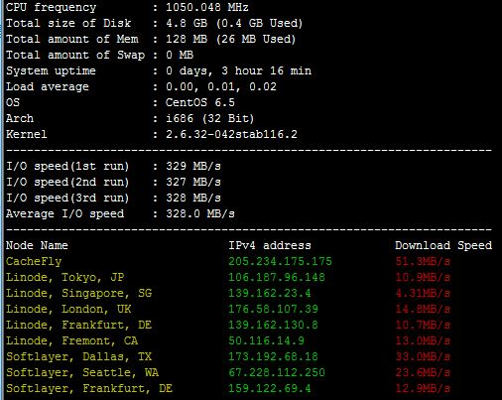Click the Download Speed column header
This screenshot has height=400, width=502.
coord(443,245)
